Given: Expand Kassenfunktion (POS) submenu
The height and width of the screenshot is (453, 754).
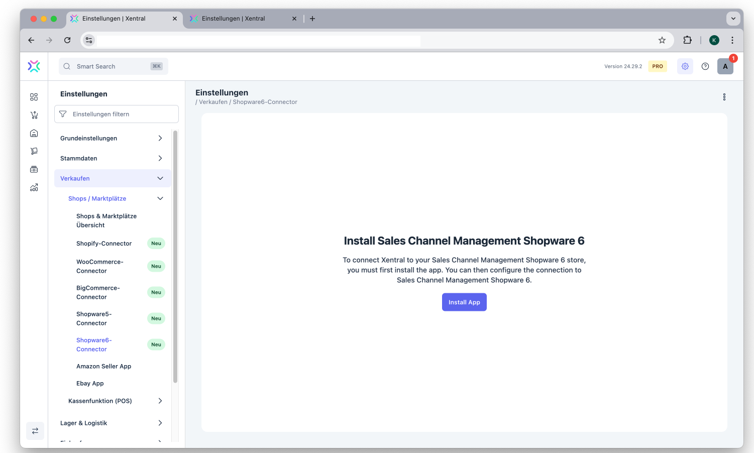Looking at the screenshot, I should coord(116,401).
